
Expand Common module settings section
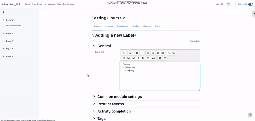coord(94,96)
